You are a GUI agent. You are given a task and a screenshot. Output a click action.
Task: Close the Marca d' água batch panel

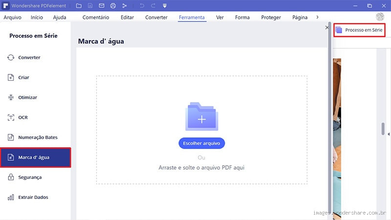[327, 28]
